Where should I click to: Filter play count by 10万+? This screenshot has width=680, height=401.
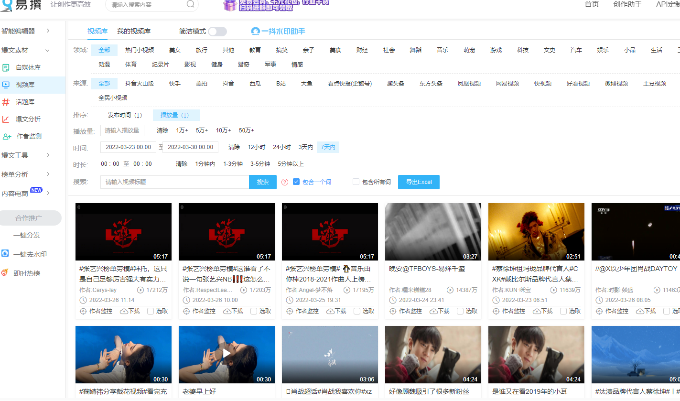click(x=223, y=130)
